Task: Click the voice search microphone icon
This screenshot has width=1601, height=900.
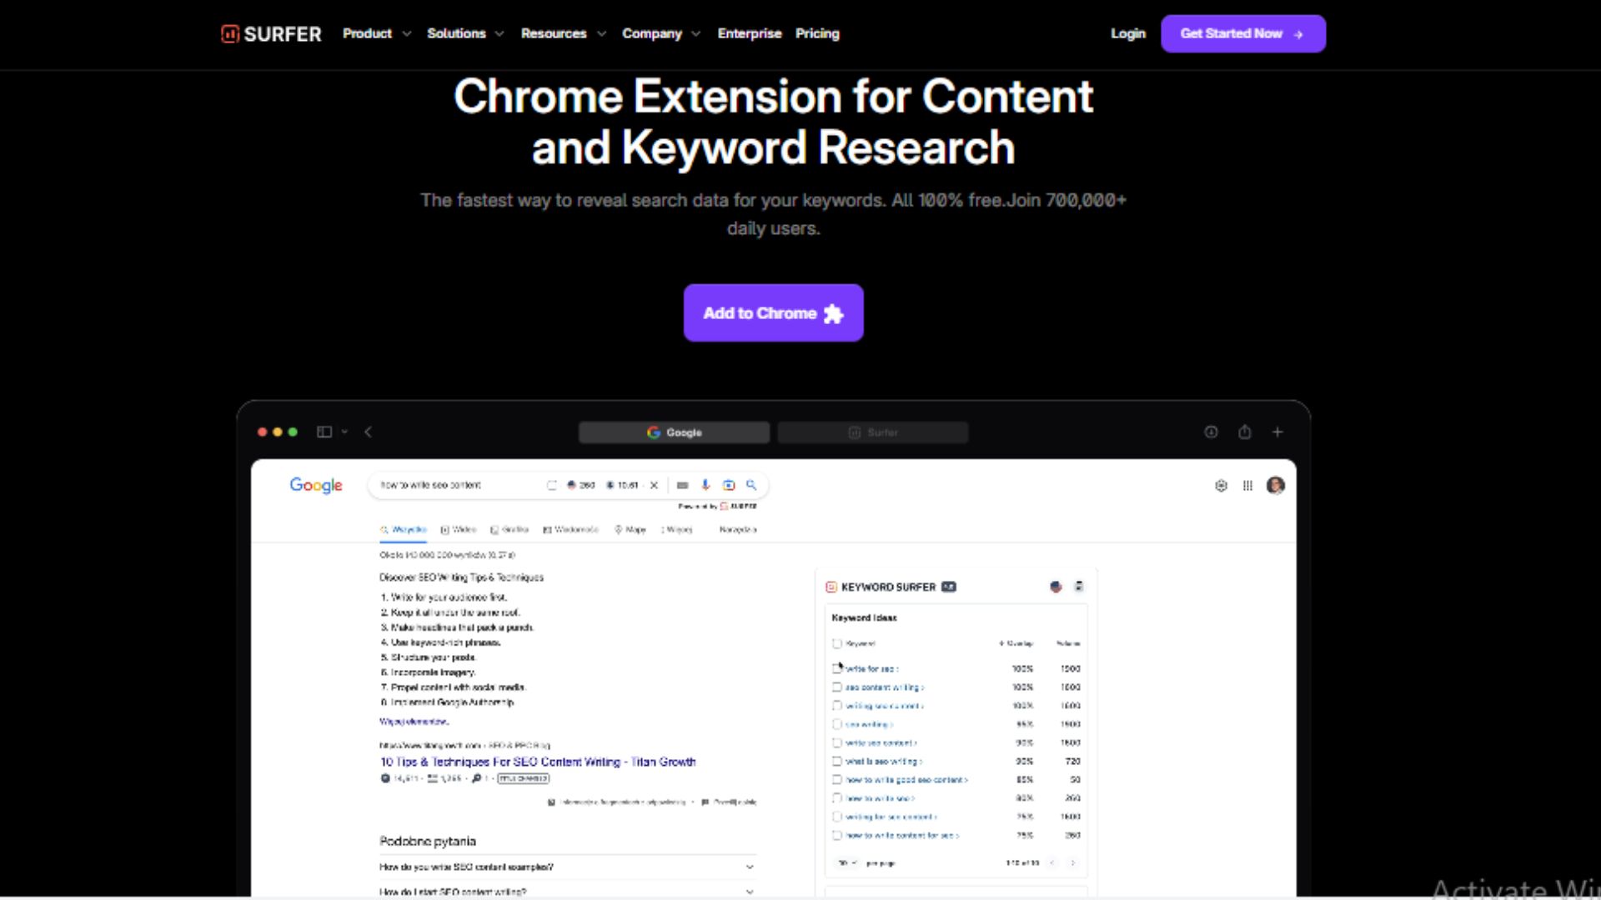Action: pyautogui.click(x=705, y=485)
